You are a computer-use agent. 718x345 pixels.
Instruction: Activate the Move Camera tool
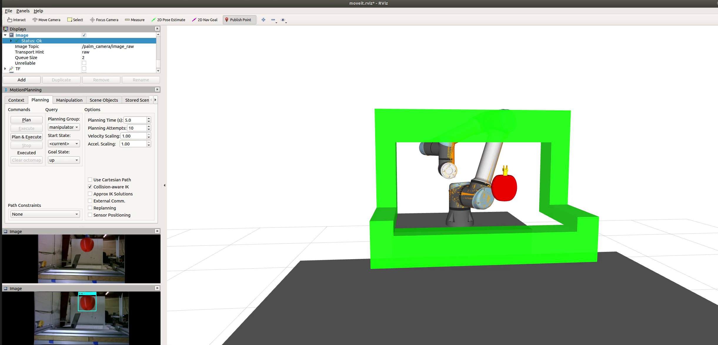point(46,20)
